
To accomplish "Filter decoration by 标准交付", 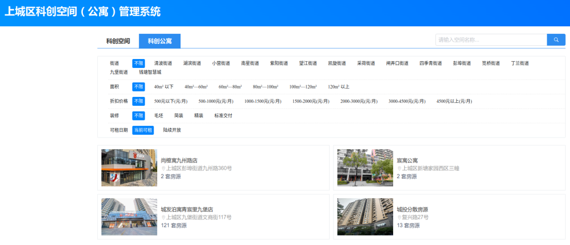I will click(x=223, y=116).
